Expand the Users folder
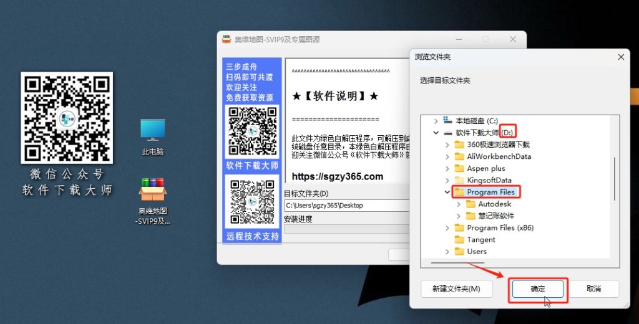The width and height of the screenshot is (639, 324). click(x=447, y=252)
